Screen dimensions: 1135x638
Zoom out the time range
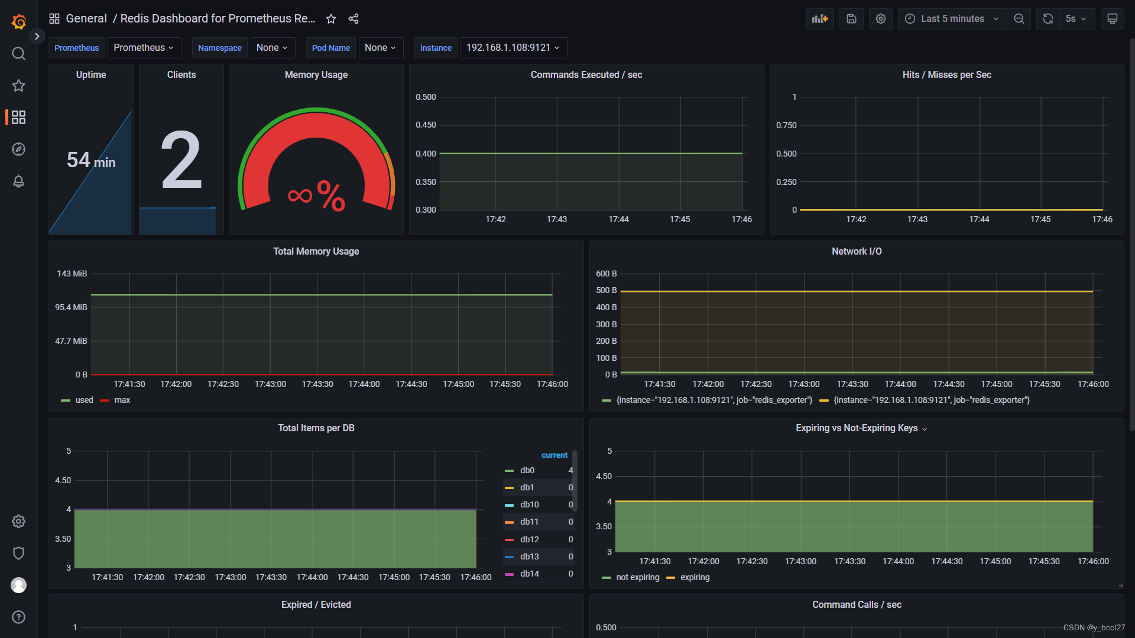pyautogui.click(x=1019, y=19)
